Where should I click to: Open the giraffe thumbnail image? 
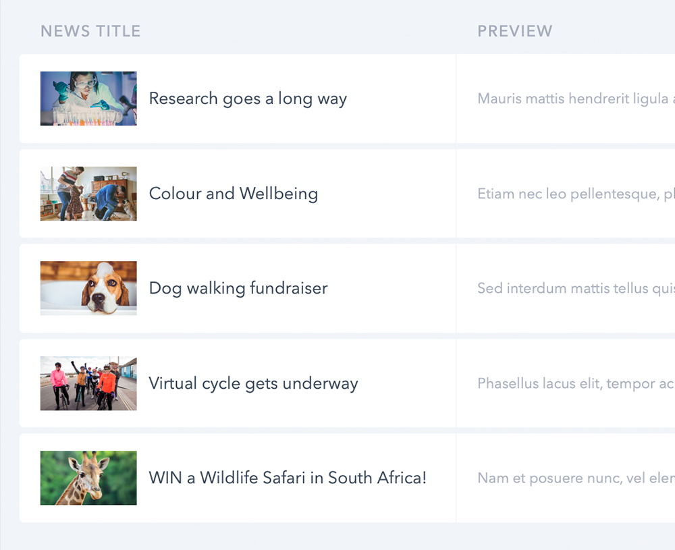coord(88,478)
